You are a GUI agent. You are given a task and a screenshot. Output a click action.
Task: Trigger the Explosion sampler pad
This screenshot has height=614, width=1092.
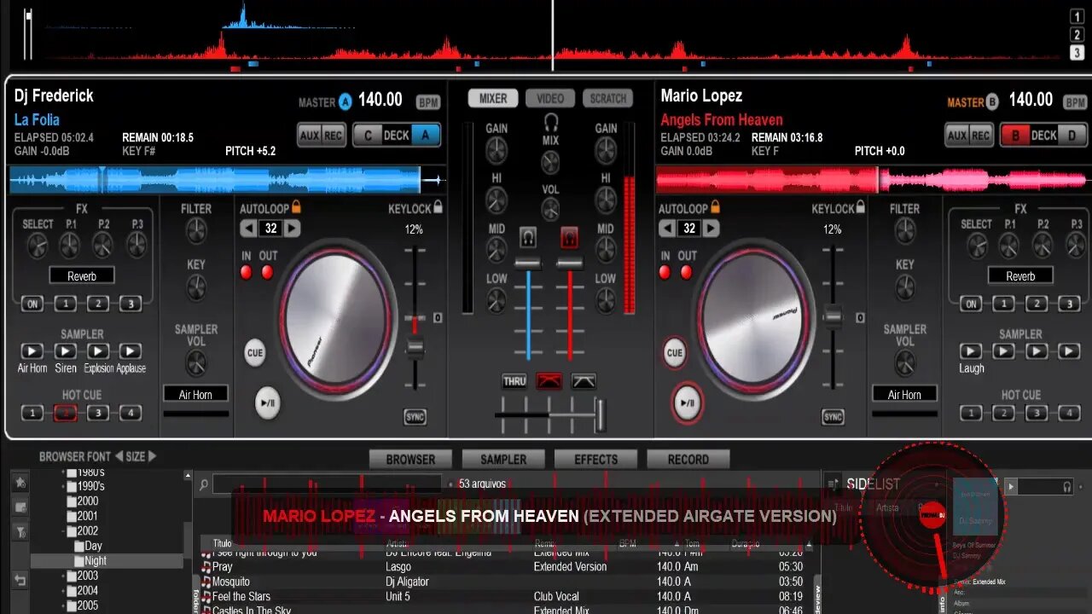[x=97, y=351]
